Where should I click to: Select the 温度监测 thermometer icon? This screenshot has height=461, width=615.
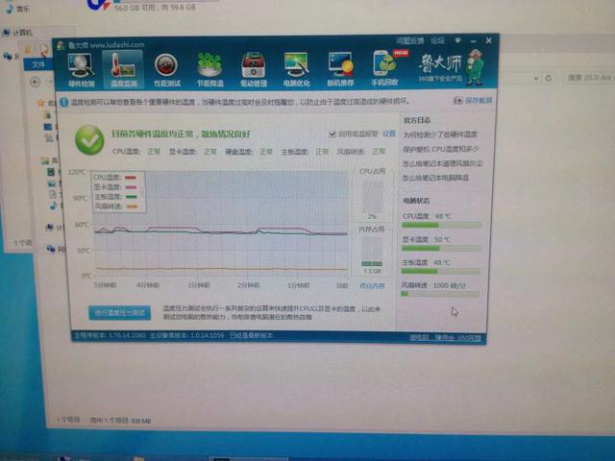[122, 68]
